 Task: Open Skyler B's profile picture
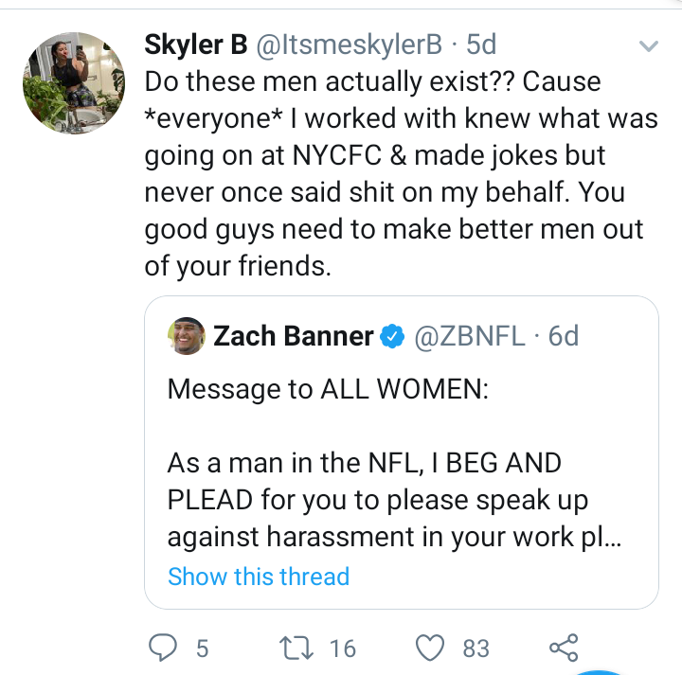pyautogui.click(x=74, y=82)
